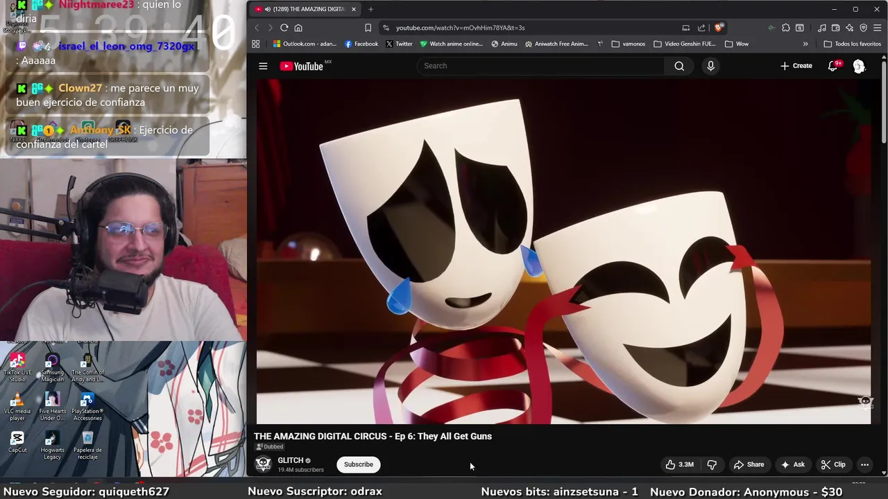Open the browser extensions puzzle icon
The width and height of the screenshot is (888, 499).
point(785,28)
